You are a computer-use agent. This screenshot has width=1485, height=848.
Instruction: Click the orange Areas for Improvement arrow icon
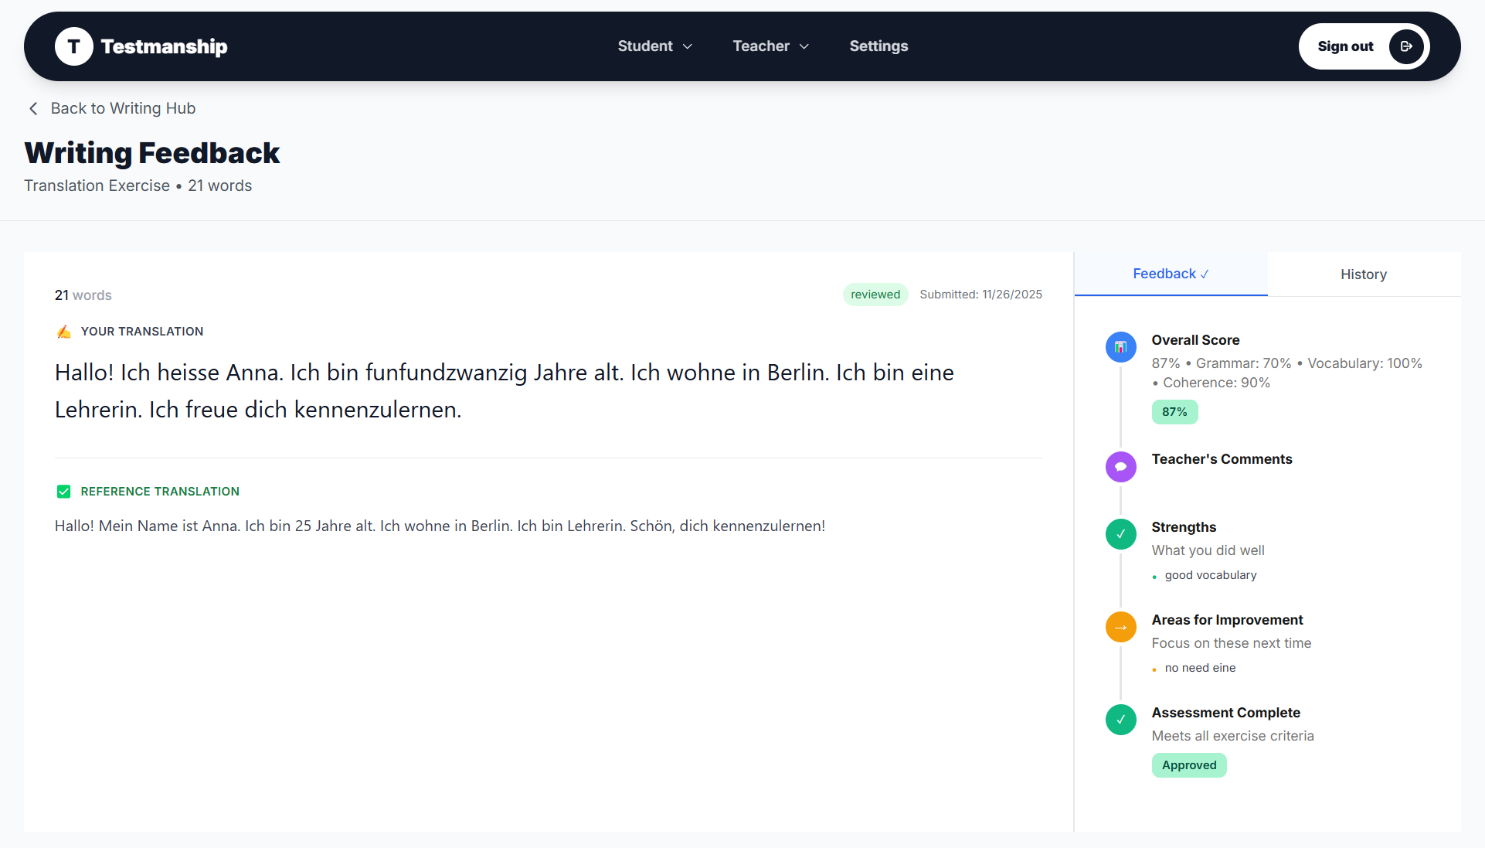coord(1120,627)
